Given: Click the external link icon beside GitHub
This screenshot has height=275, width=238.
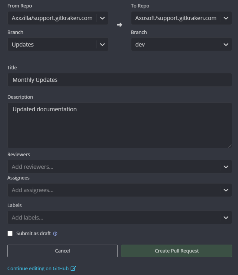Looking at the screenshot, I should (x=73, y=268).
